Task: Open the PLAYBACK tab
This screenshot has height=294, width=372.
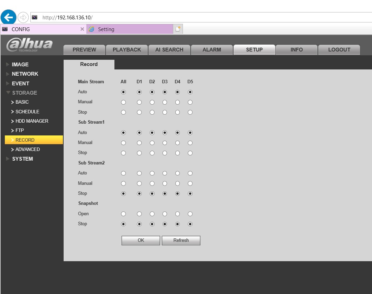Action: tap(127, 50)
